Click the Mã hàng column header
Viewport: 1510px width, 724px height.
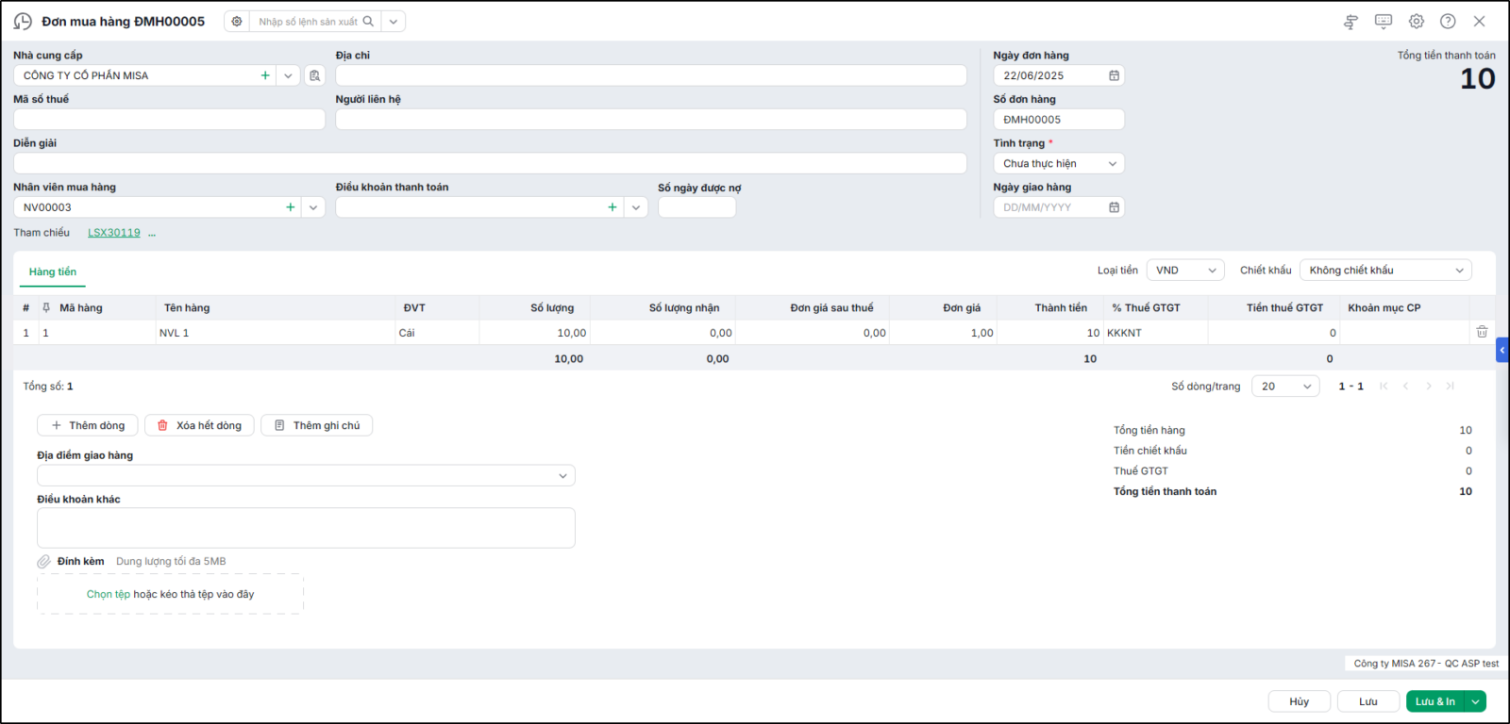81,307
